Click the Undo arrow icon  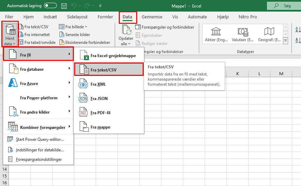(x=74, y=6)
